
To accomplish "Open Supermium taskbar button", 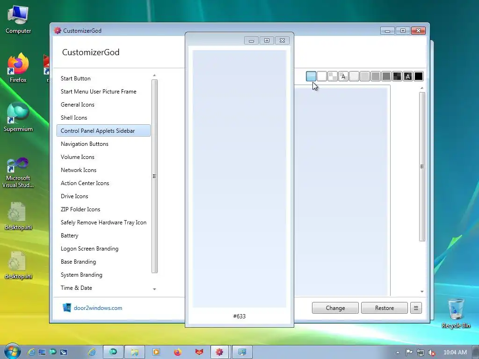I will [113, 352].
